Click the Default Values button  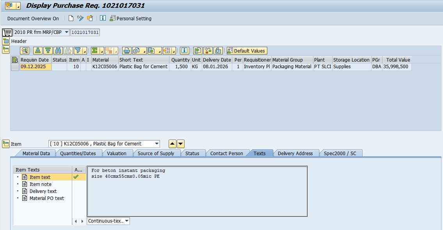point(246,51)
